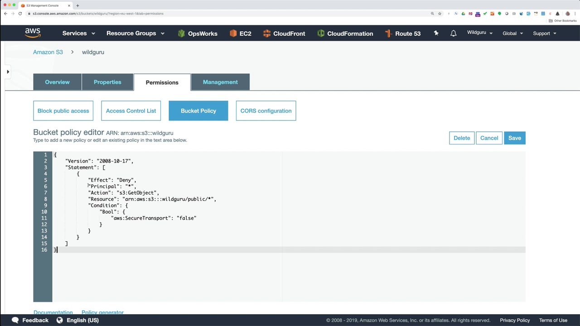Click the "Condition" line in editor

coord(108,206)
